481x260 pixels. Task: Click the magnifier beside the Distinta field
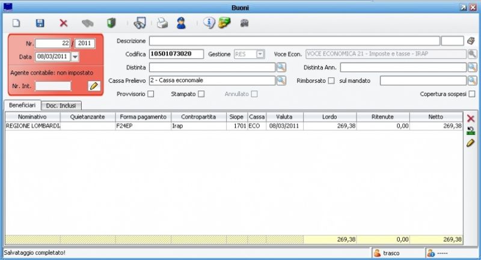[x=281, y=67]
